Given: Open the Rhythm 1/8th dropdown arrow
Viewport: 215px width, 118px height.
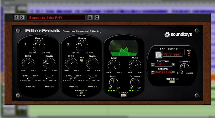Looking at the screenshot, I should [173, 64].
